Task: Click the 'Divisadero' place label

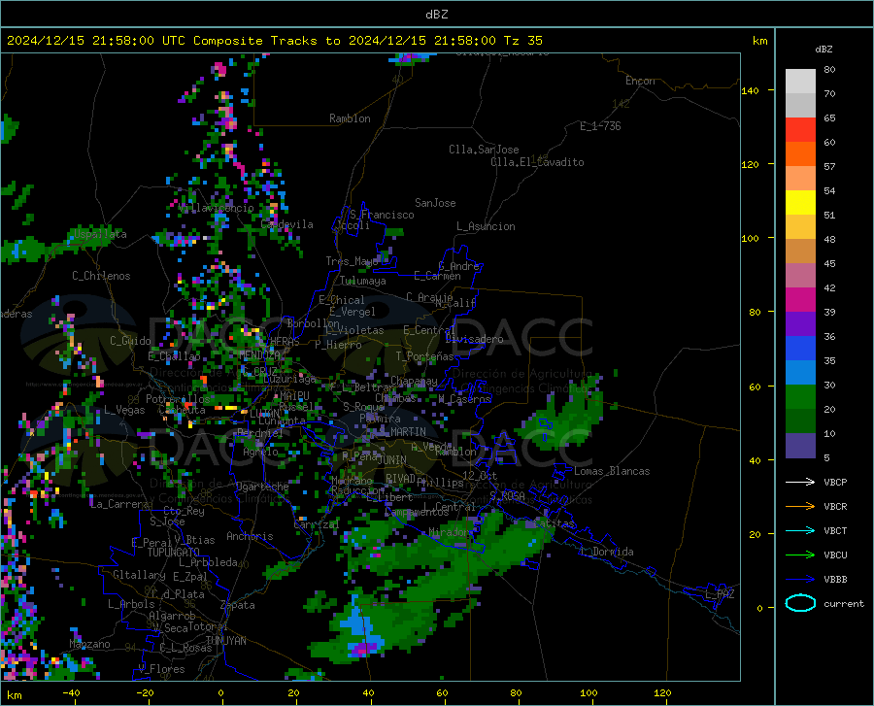Action: (x=474, y=339)
